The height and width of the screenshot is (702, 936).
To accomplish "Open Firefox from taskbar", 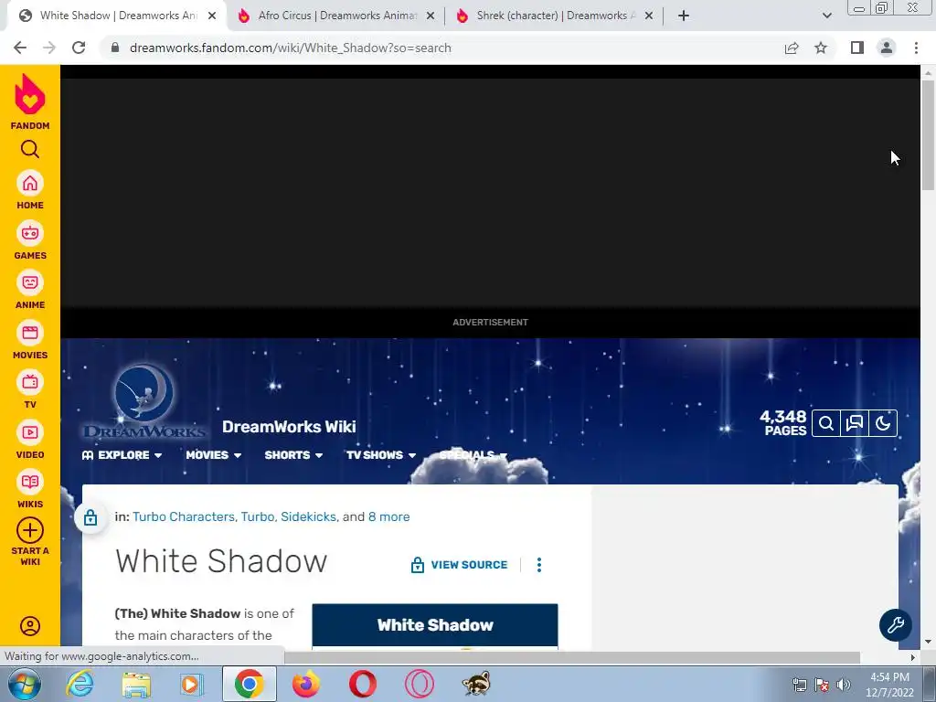I will 305,684.
